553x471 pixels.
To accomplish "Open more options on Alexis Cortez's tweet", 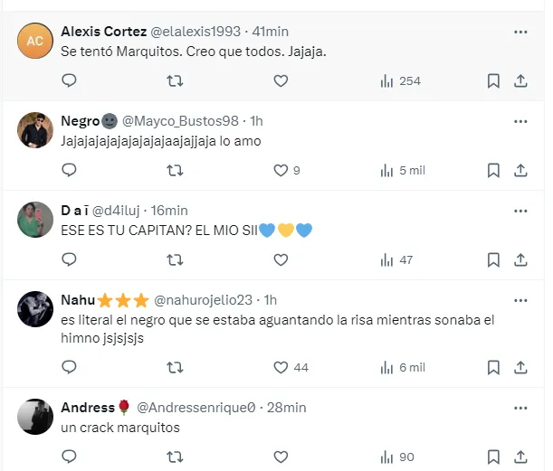I will (520, 32).
